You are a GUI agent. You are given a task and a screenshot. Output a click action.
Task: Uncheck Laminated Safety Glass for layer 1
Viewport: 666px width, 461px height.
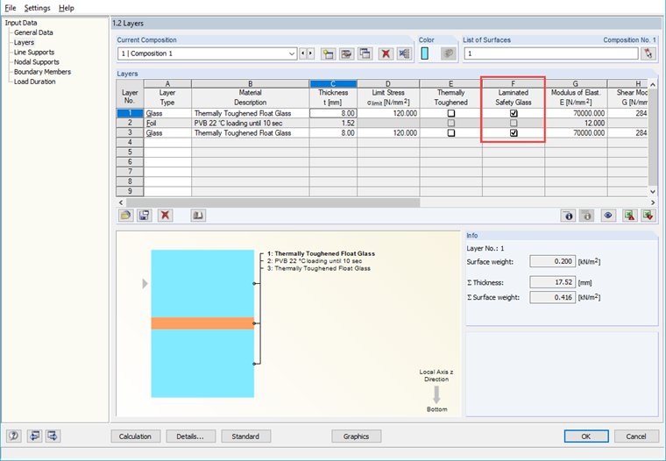pos(514,113)
